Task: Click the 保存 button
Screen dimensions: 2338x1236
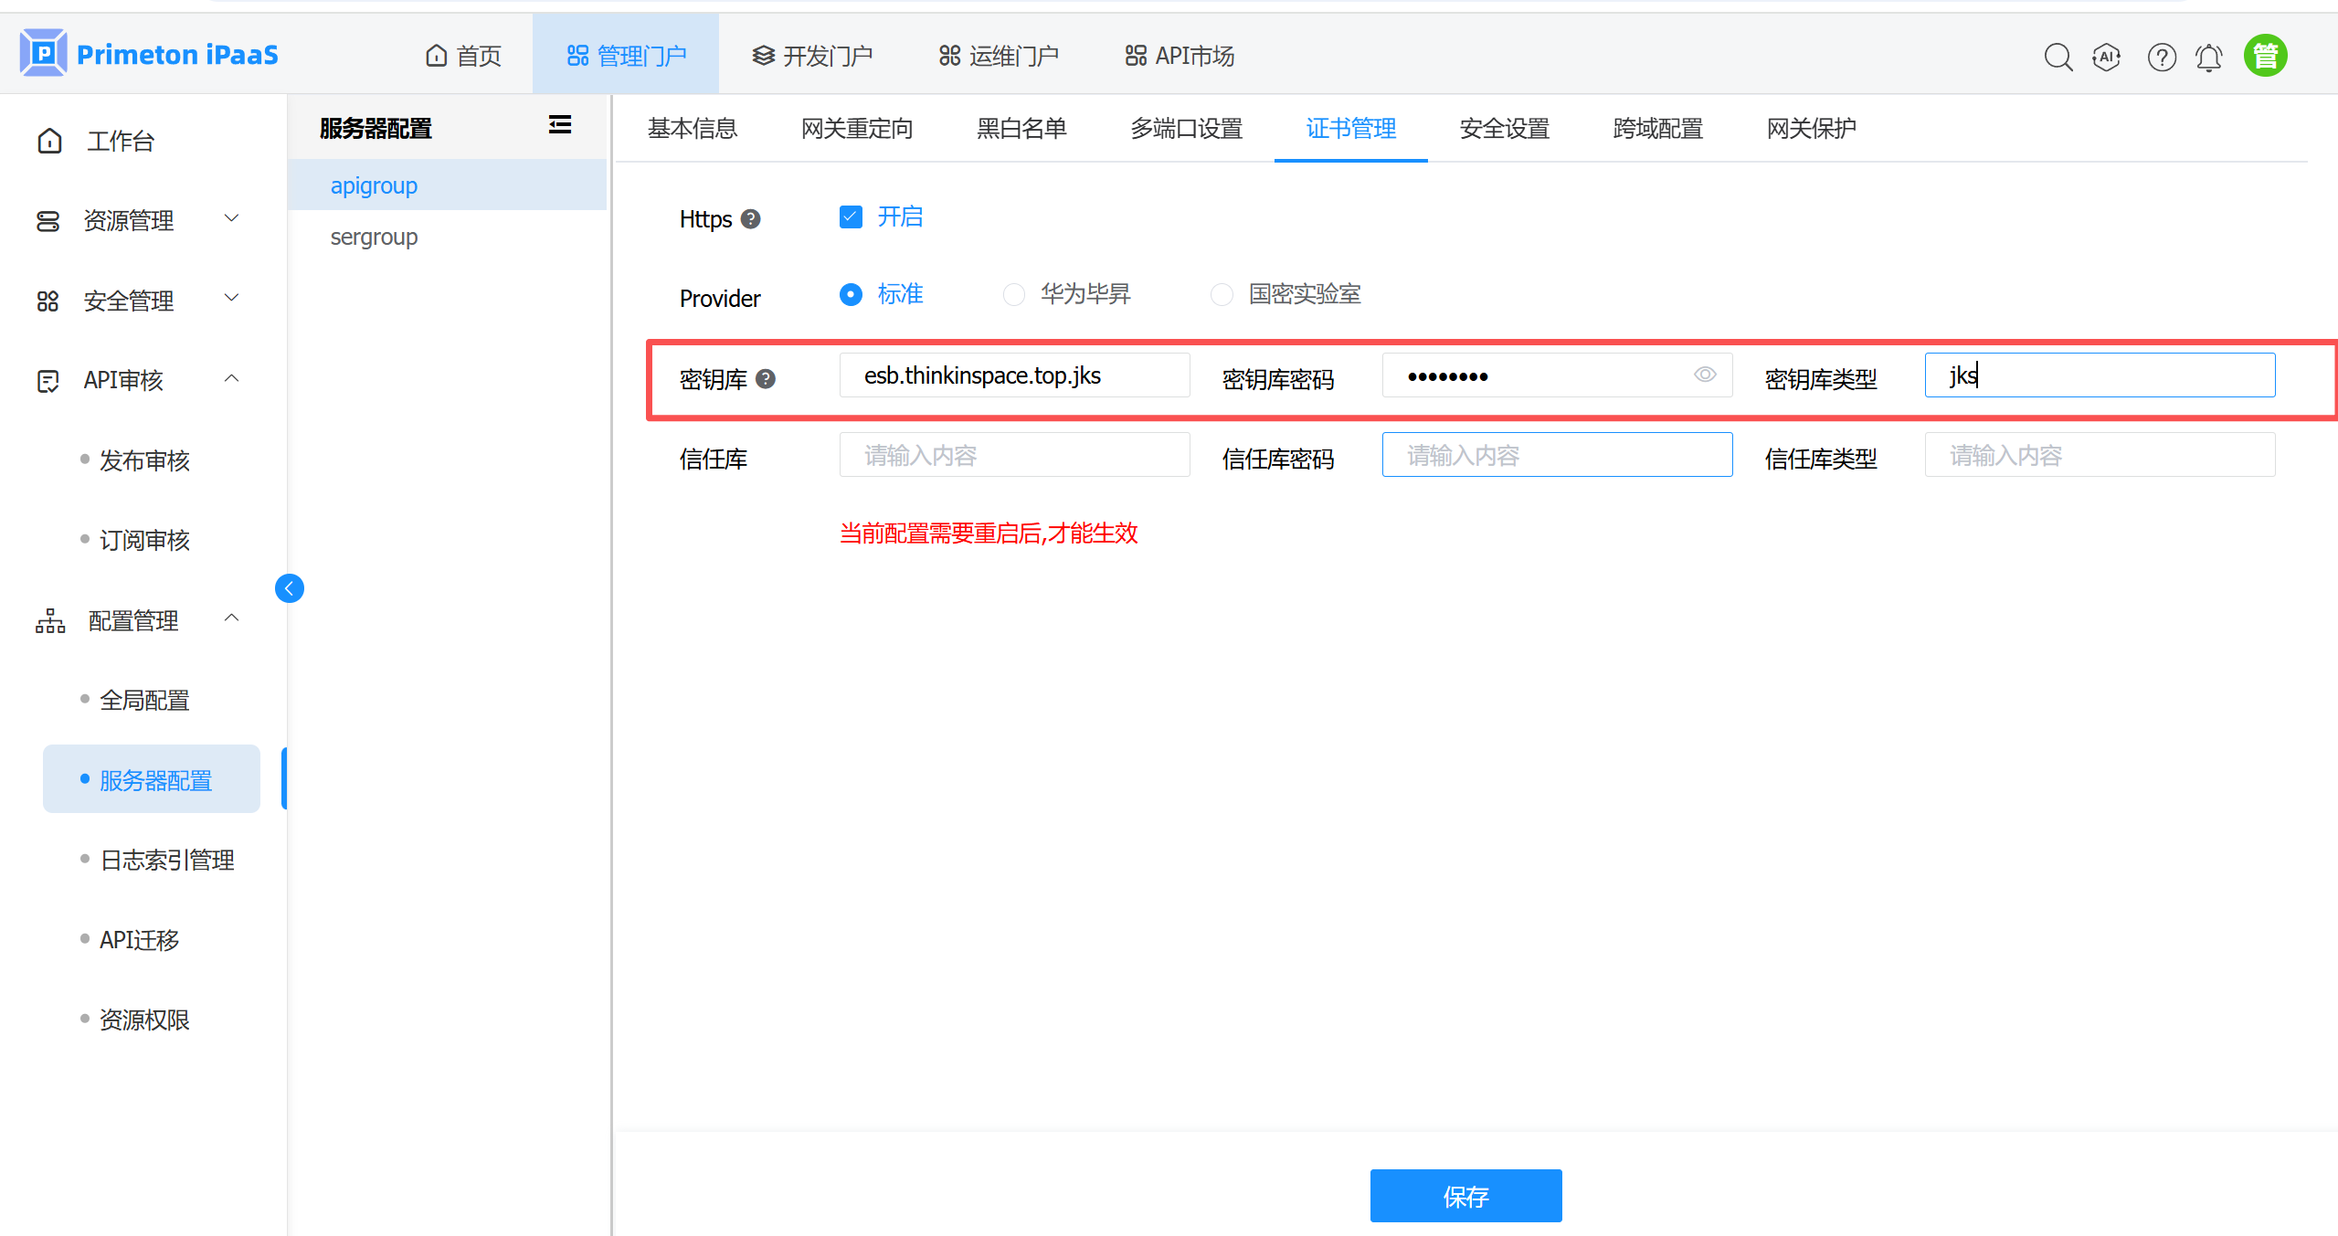Action: point(1465,1195)
